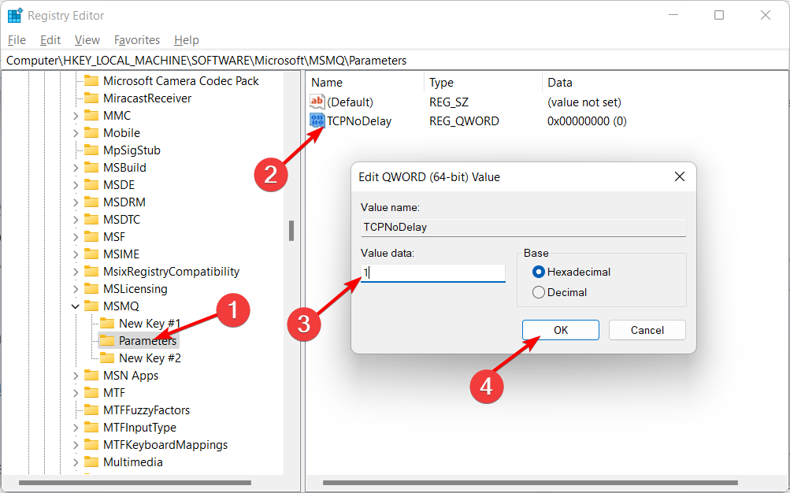Click the MSLicensing folder icon
The image size is (790, 493).
(x=91, y=288)
